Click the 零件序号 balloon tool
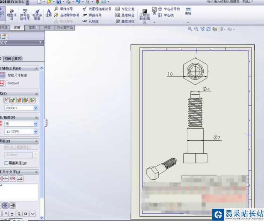The width and height of the screenshot is (264, 221). [64, 9]
